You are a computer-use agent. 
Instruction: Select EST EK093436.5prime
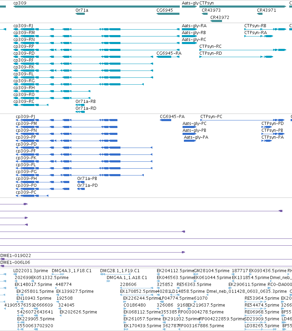click(268, 271)
